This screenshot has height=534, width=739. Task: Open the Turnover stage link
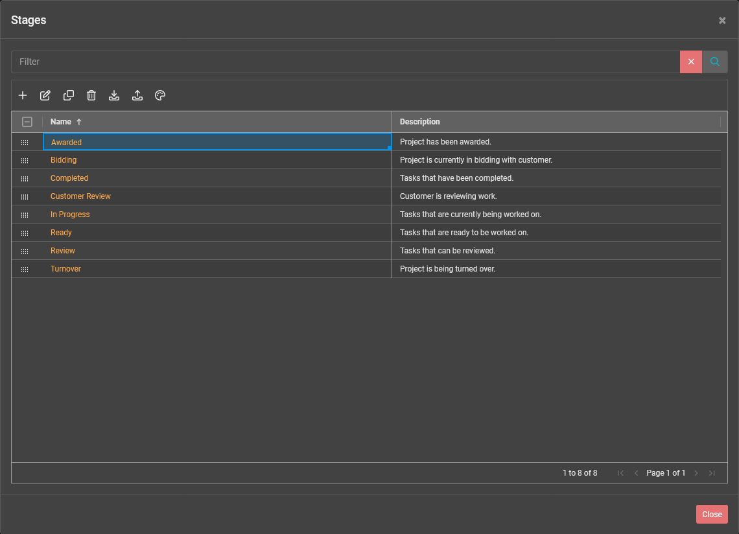(65, 268)
